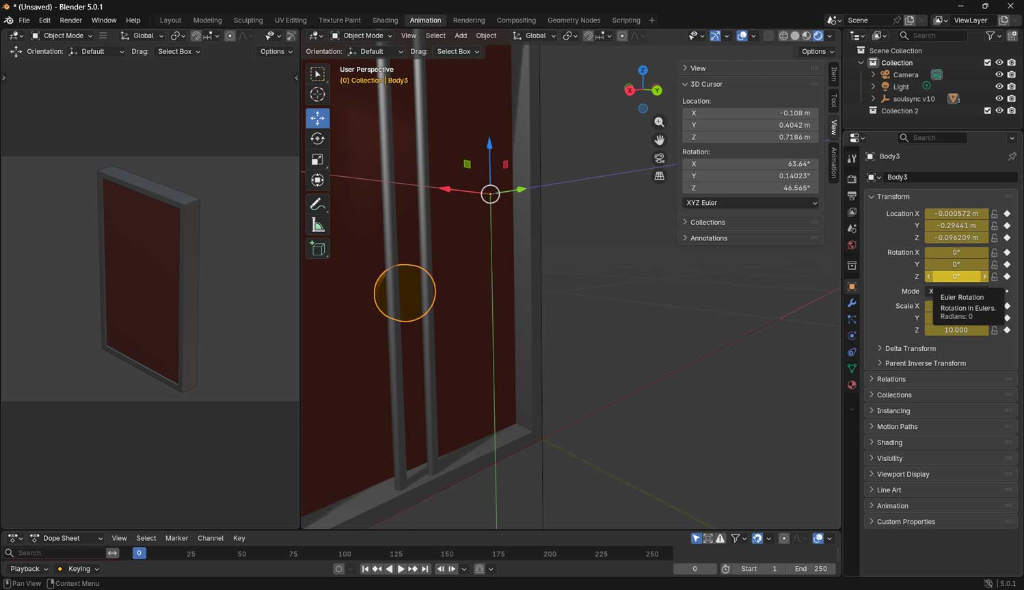Expand the soulsync v10 tree item
The height and width of the screenshot is (590, 1024).
pyautogui.click(x=873, y=99)
